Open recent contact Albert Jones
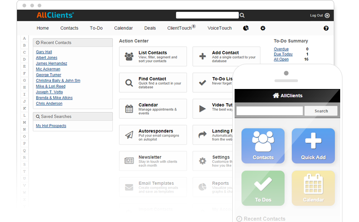The width and height of the screenshot is (359, 222). click(x=46, y=58)
